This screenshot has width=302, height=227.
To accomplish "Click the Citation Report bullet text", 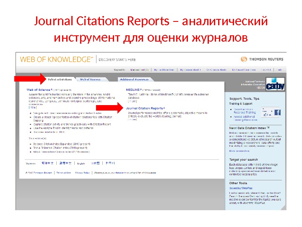I will (72, 124).
